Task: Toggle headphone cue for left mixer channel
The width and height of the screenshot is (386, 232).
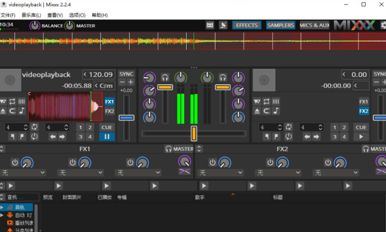Action: tap(165, 78)
